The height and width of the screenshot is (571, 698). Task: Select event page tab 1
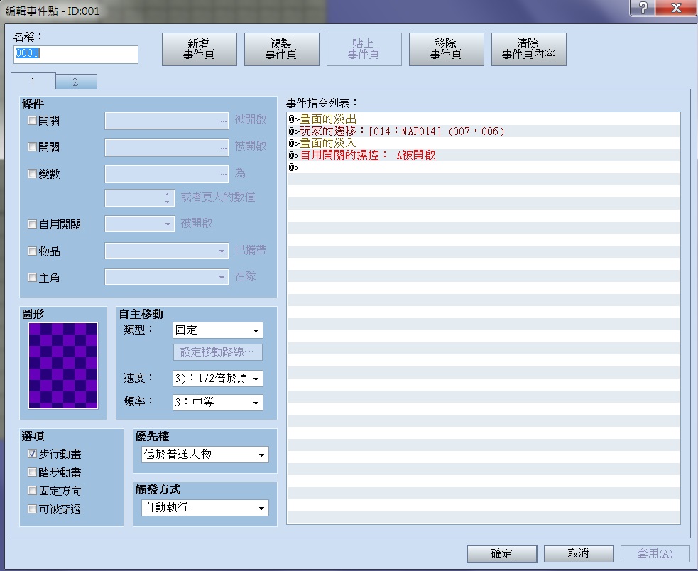[x=33, y=81]
